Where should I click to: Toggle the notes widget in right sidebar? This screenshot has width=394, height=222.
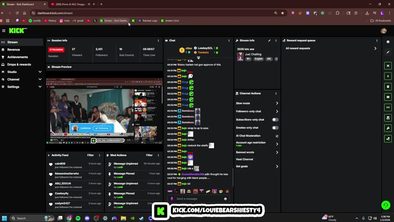click(x=388, y=87)
